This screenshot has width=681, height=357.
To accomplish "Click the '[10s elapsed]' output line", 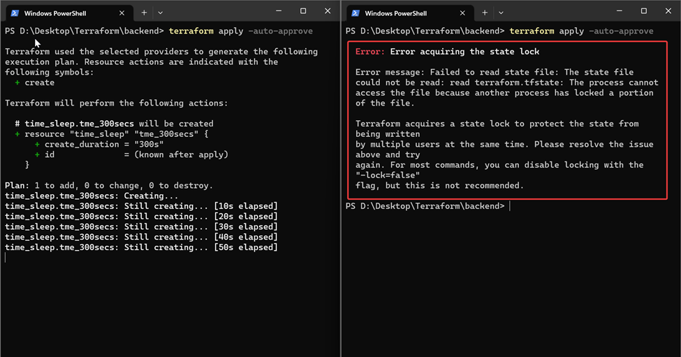I will pos(141,206).
